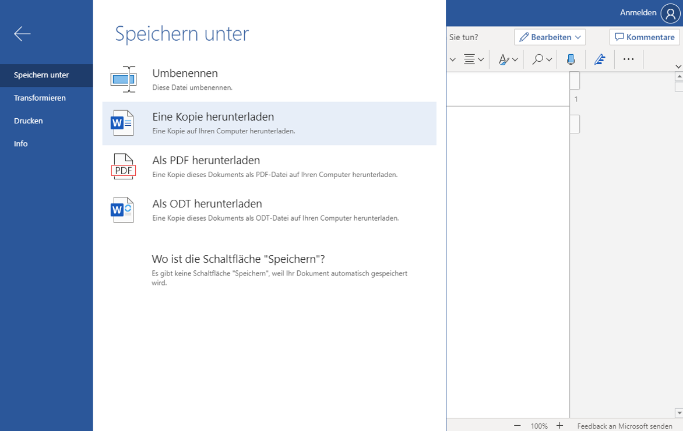
Task: Click the styles (A with brush) icon
Action: click(x=504, y=59)
